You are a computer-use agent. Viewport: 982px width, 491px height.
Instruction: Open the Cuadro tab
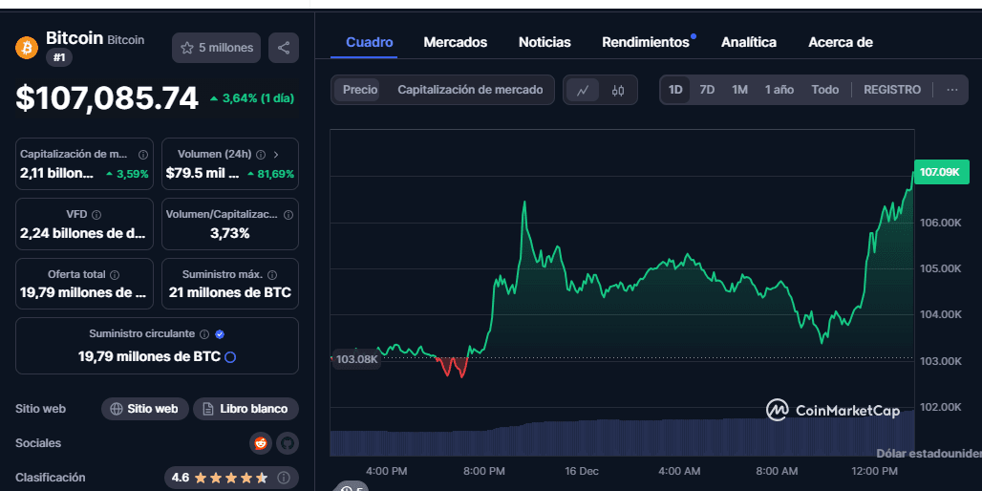coord(370,43)
